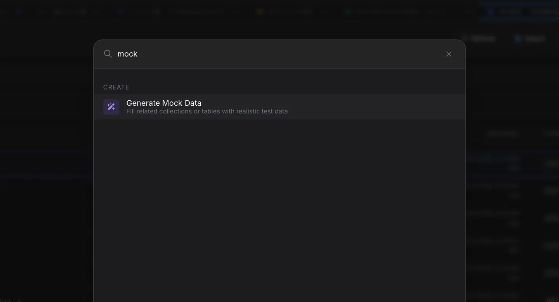559x302 pixels.
Task: Select the Generate Mock Data command
Action: click(279, 107)
